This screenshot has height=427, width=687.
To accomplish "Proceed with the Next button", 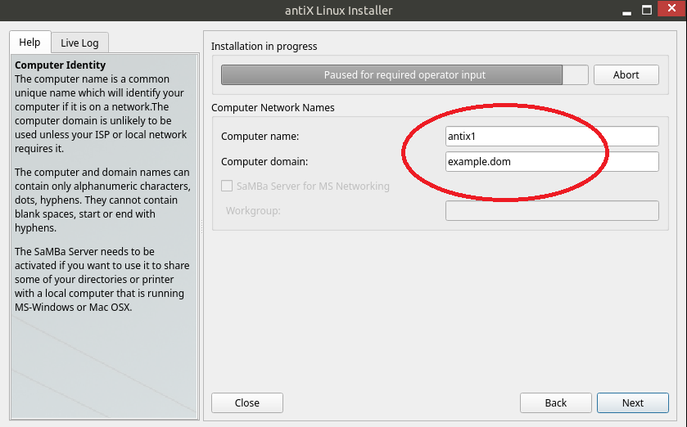I will pyautogui.click(x=632, y=402).
